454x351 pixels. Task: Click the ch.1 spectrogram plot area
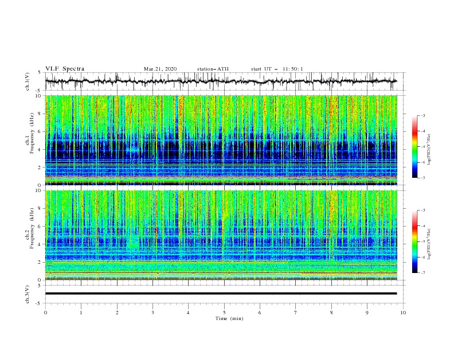tap(221, 140)
